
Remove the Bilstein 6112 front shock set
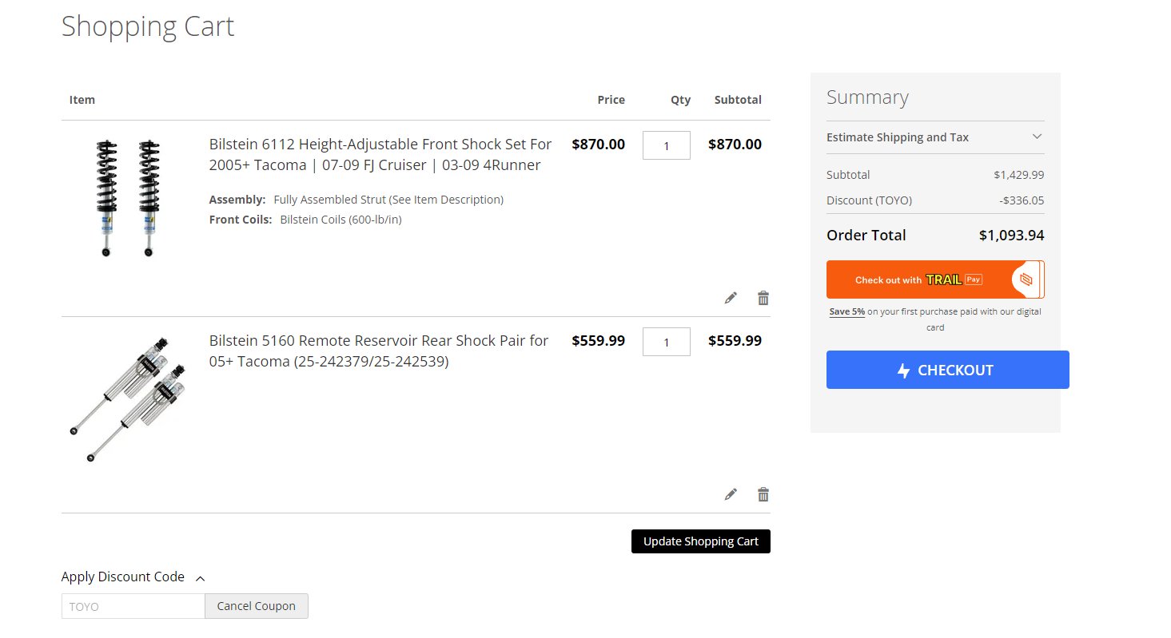pos(763,298)
